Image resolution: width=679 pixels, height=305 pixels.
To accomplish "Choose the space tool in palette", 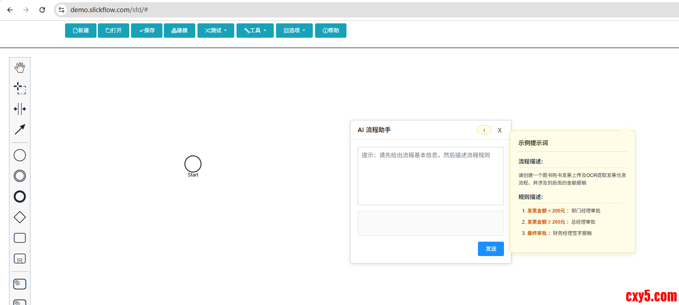I will pos(20,109).
